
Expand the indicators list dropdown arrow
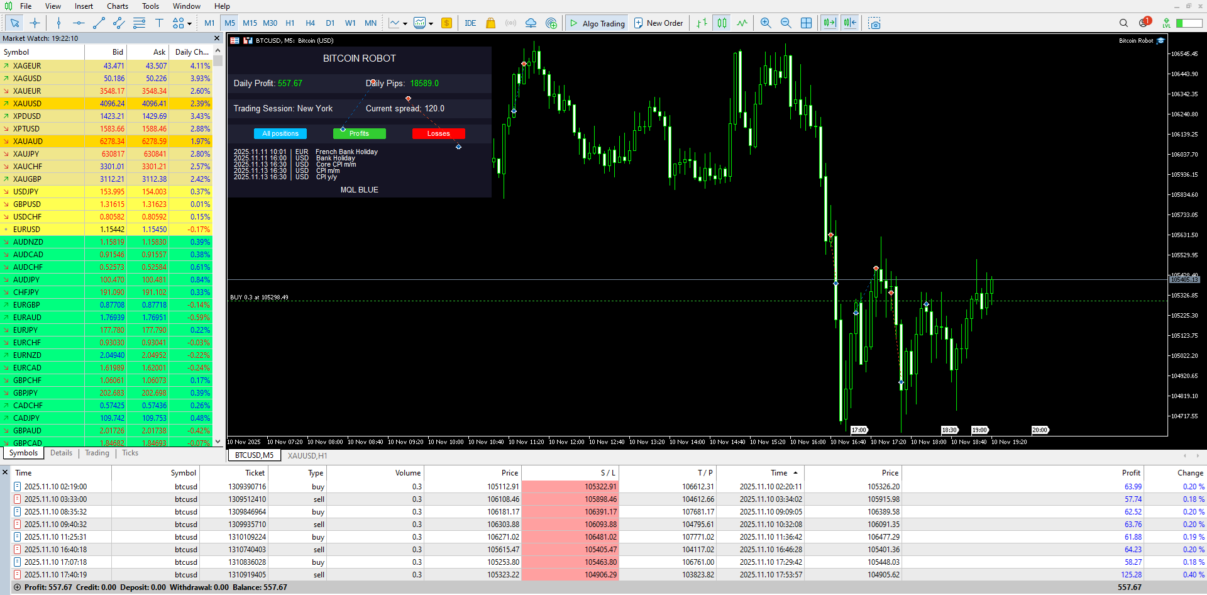tap(405, 24)
